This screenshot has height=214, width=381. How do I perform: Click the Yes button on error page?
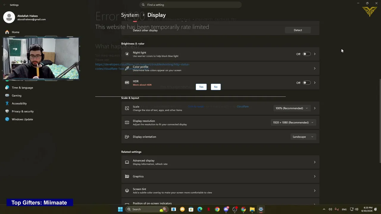[x=201, y=87]
